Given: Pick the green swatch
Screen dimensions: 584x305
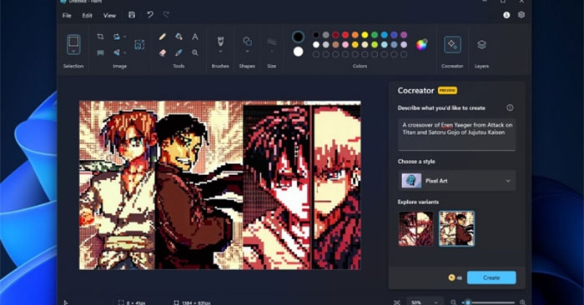Looking at the screenshot, I should 375,35.
